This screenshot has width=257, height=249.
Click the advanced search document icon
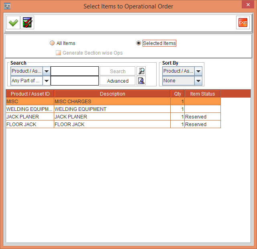pyautogui.click(x=141, y=81)
